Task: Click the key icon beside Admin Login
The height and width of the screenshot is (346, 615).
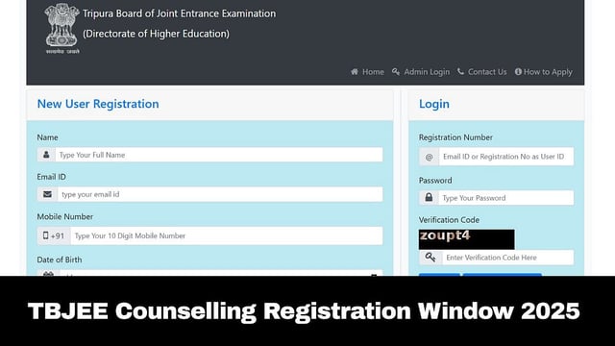Action: pos(396,72)
